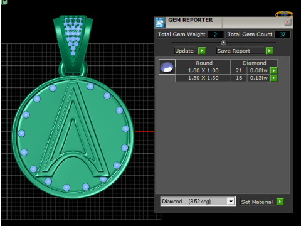The height and width of the screenshot is (226, 301).
Task: Click the 'Total Gem Count' label
Action: click(x=250, y=35)
